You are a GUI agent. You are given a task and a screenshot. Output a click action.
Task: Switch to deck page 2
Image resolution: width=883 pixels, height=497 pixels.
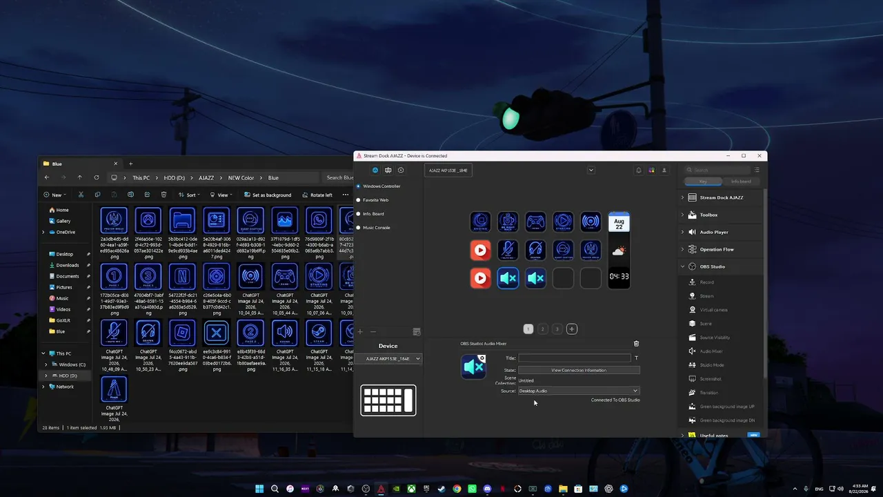(542, 329)
